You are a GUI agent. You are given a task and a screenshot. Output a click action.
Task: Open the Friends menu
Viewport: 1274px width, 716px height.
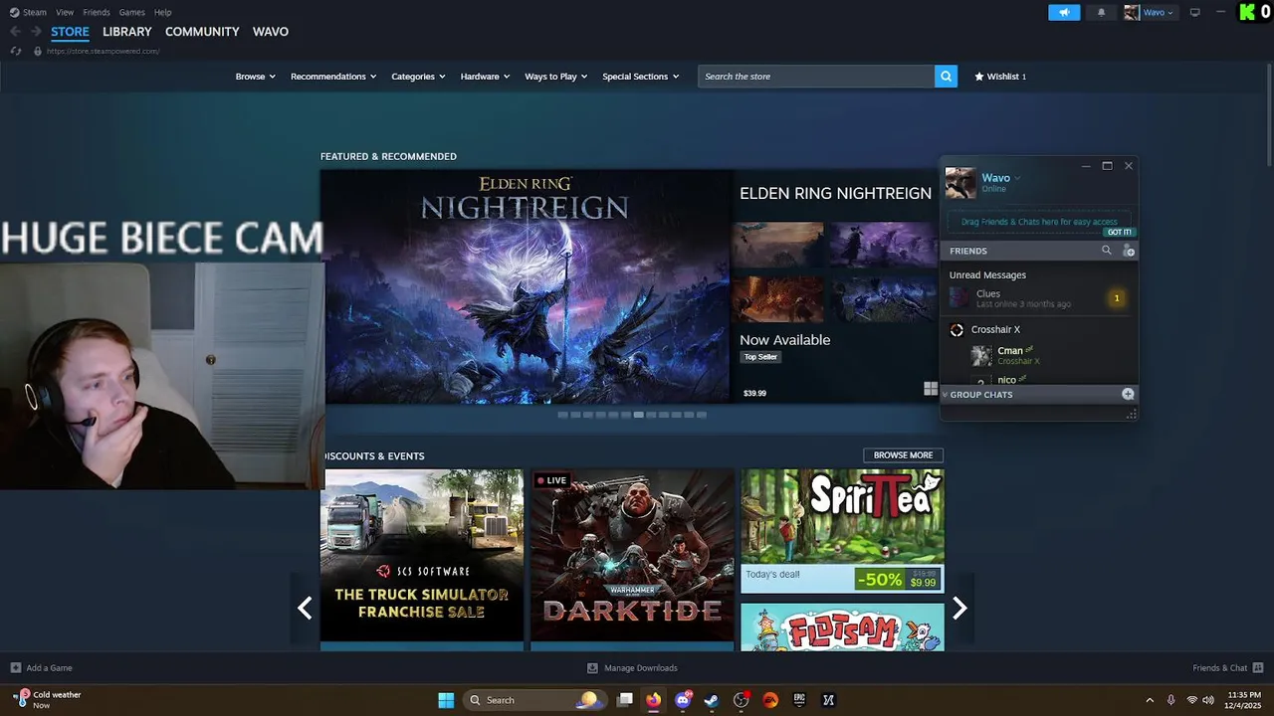(97, 12)
